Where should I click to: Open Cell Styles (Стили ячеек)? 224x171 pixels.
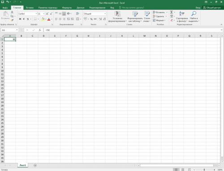[147, 17]
